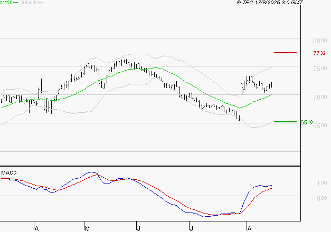
Task: Click the 6500 price axis label
Action: (320, 125)
